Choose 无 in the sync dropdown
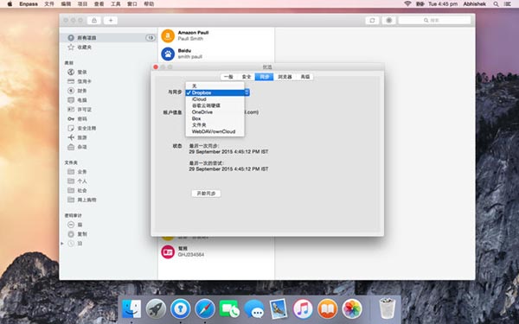 click(x=215, y=86)
